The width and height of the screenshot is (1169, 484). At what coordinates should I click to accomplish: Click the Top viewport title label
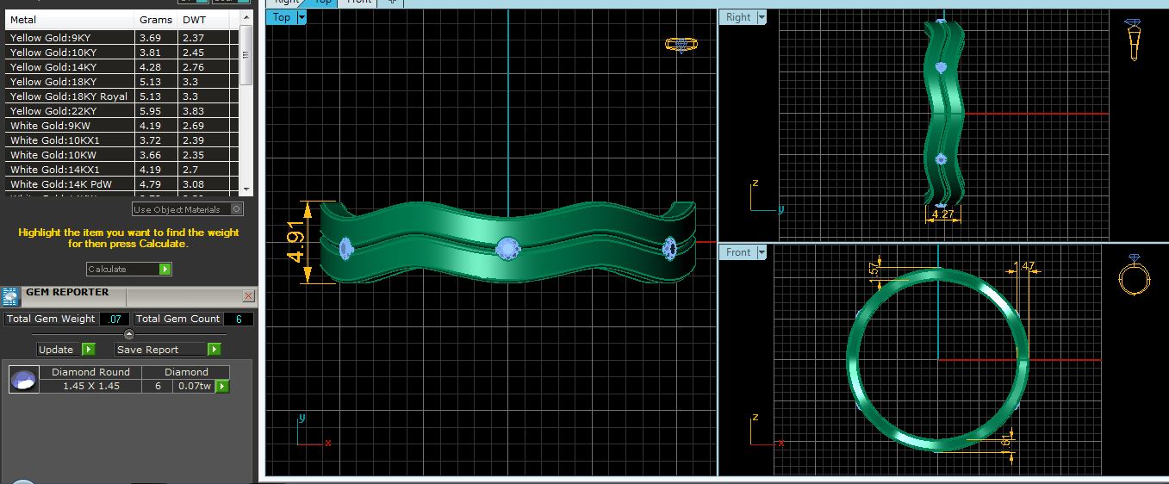tap(282, 17)
